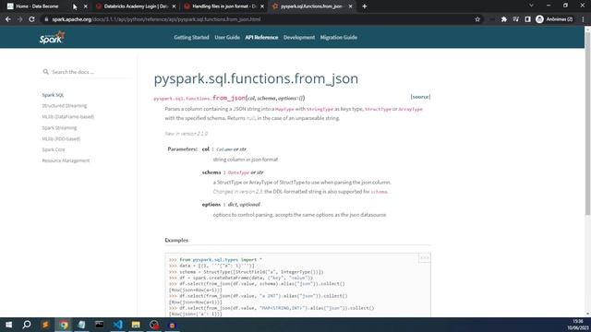Open the [source] link for from_json
Screen dimensions: 591x332
(420, 97)
